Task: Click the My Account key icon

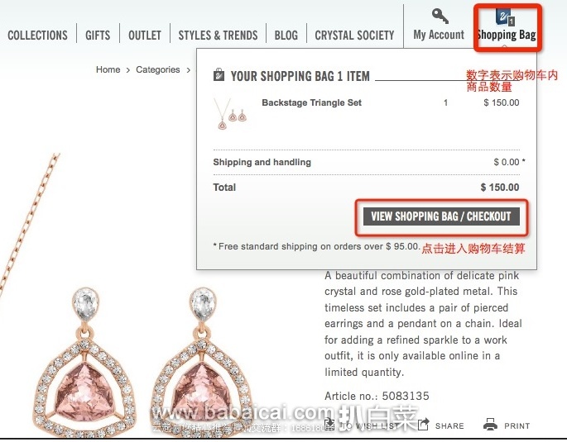Action: (x=440, y=17)
